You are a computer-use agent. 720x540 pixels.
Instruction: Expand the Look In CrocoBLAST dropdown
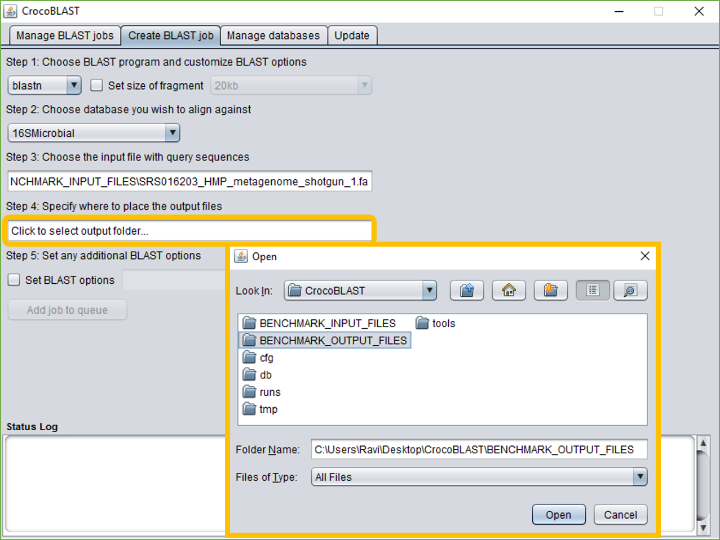pos(360,291)
